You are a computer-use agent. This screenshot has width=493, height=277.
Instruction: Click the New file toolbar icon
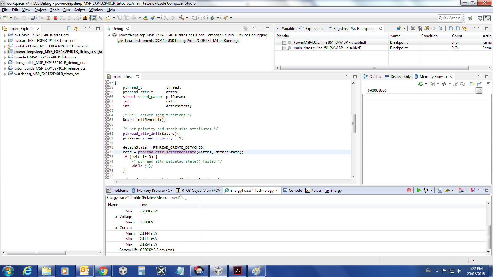coord(5,18)
